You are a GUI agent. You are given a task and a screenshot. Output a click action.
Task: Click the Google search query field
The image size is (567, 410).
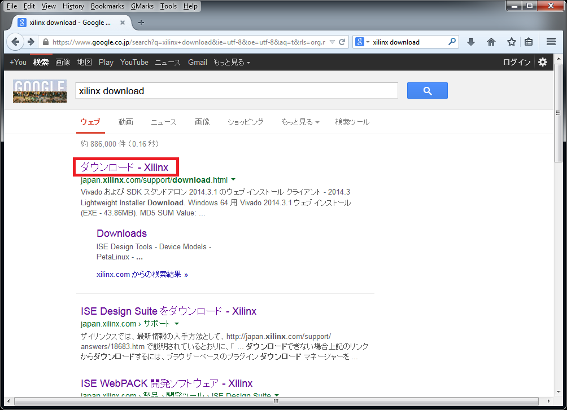point(237,91)
